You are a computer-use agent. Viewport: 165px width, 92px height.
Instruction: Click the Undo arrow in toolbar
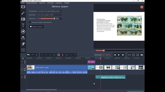(x=28, y=55)
